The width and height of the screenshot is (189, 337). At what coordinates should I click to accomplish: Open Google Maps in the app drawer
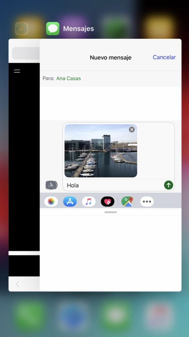pos(127,201)
